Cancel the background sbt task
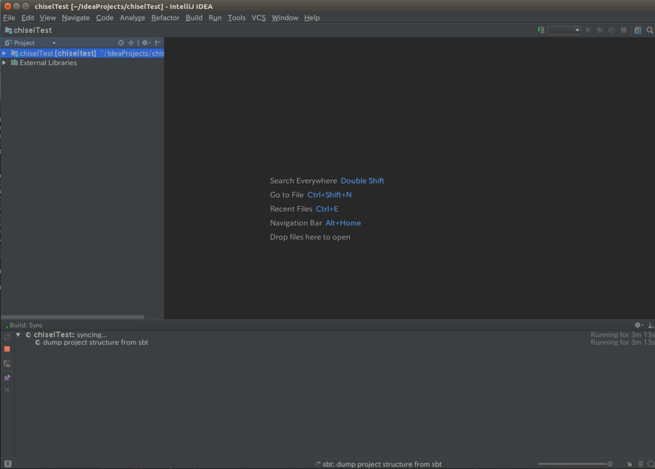Screen dimensions: 655x469 (x=610, y=464)
